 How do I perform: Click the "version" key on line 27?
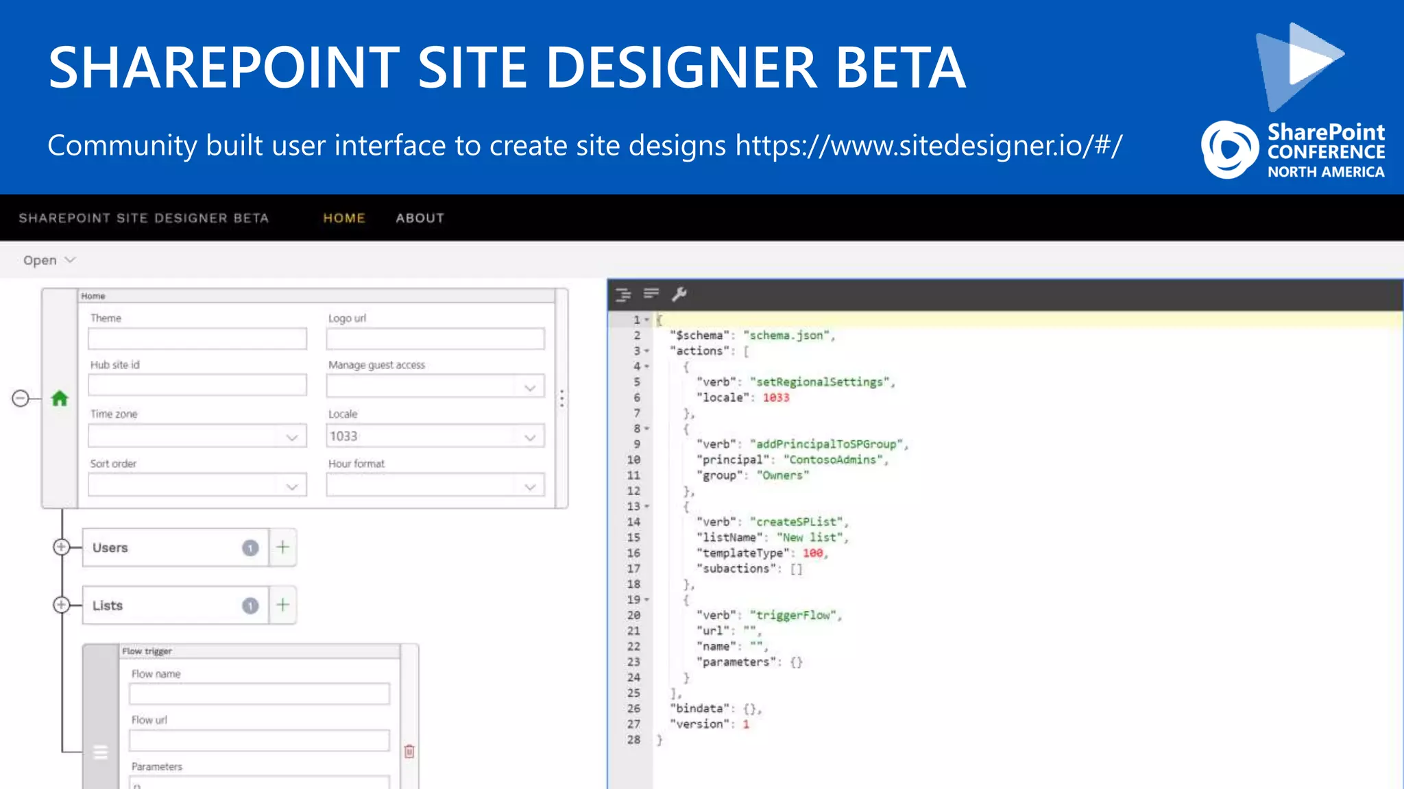pyautogui.click(x=699, y=725)
